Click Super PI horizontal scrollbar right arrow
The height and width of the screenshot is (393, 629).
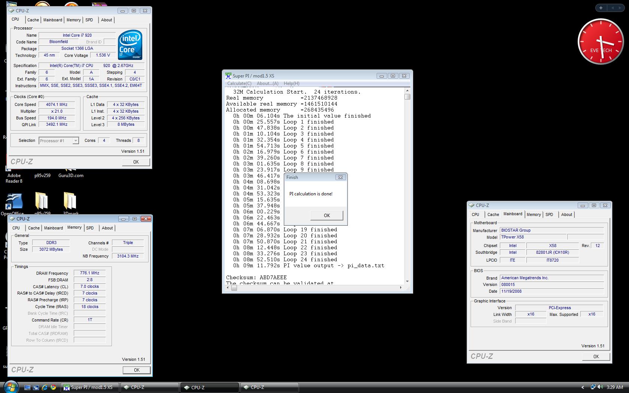(x=401, y=288)
